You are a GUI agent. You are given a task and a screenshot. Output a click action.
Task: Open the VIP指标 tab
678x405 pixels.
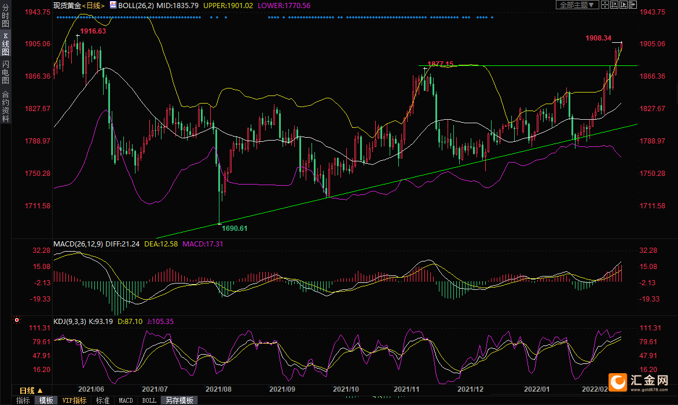pyautogui.click(x=74, y=401)
